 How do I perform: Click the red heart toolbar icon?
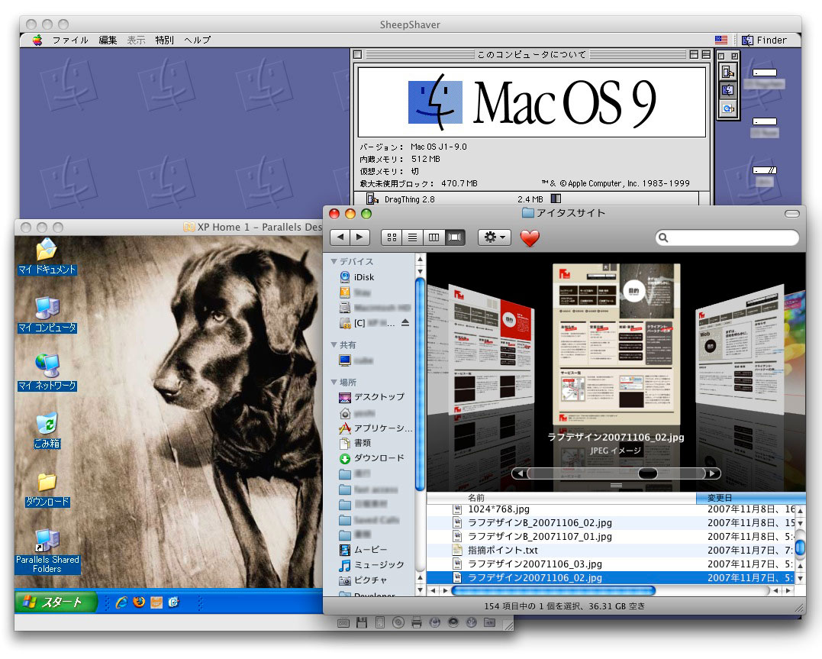click(529, 238)
